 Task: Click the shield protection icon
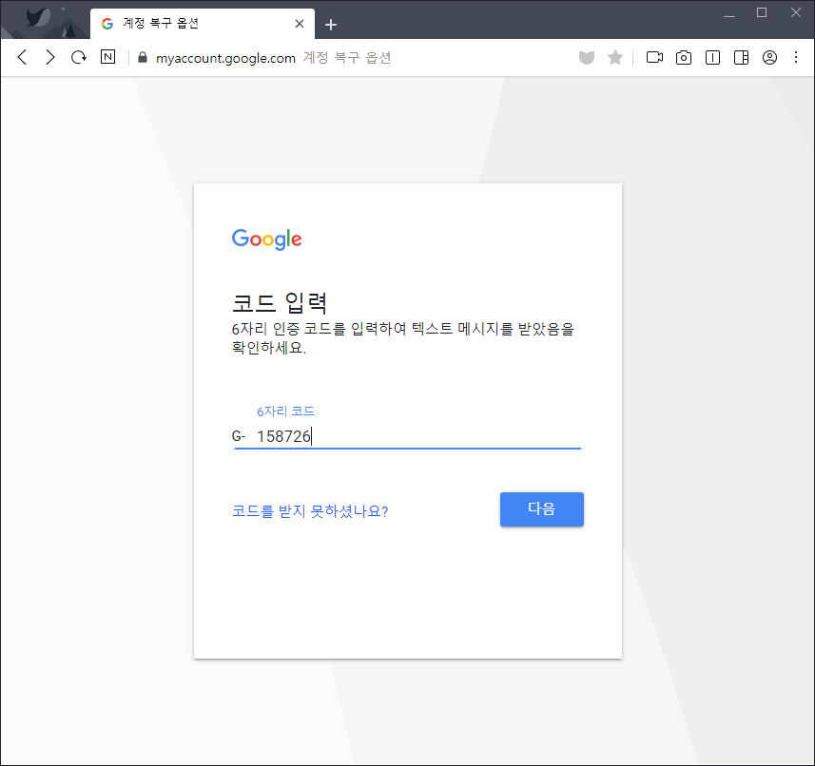(x=587, y=57)
